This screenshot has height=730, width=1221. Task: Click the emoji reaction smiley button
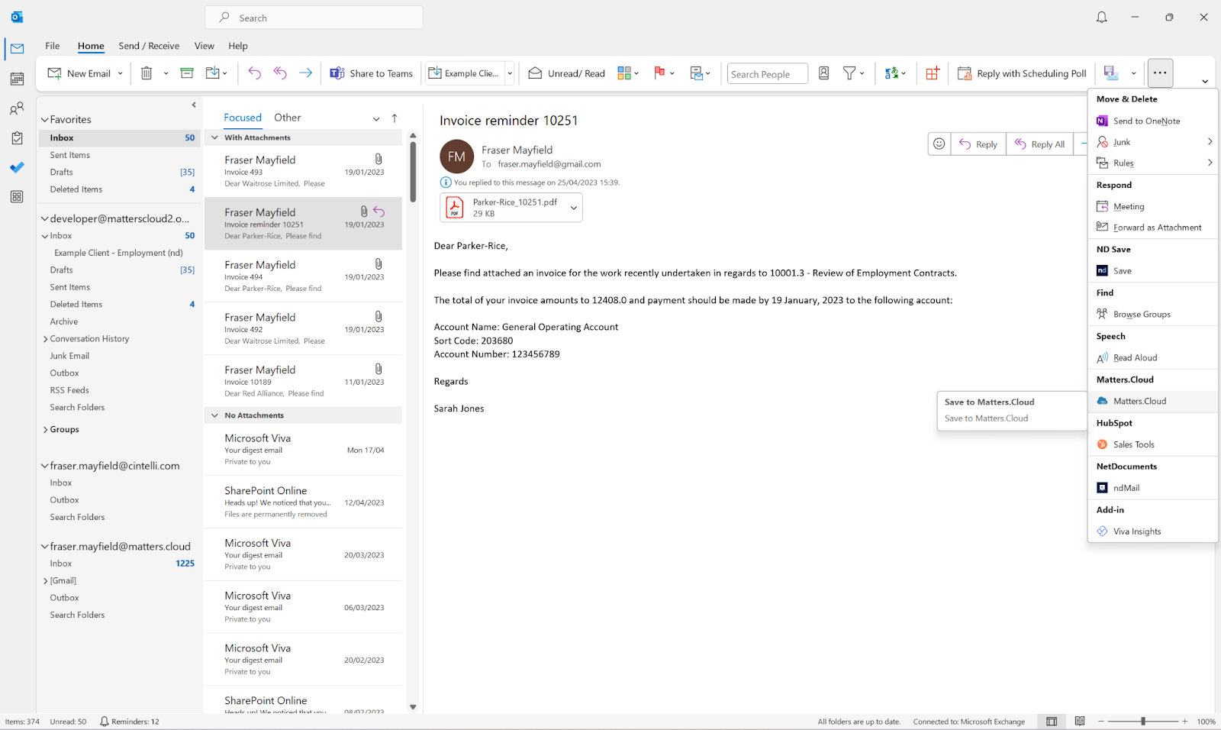(939, 144)
